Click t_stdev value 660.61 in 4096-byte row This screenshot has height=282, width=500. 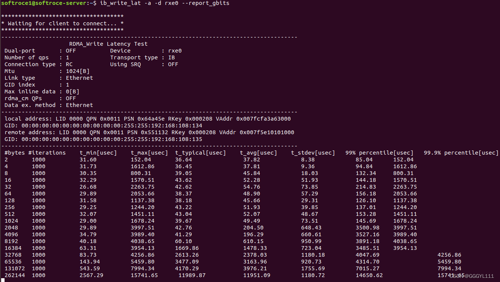311,234
